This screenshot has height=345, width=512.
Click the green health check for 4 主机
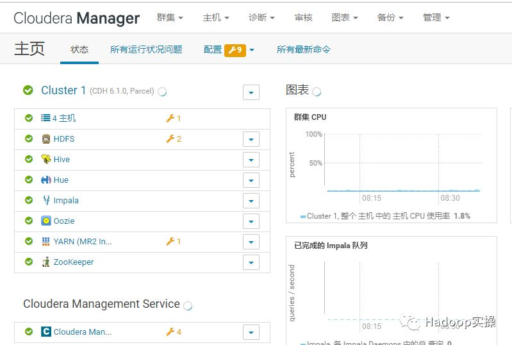[x=29, y=118]
